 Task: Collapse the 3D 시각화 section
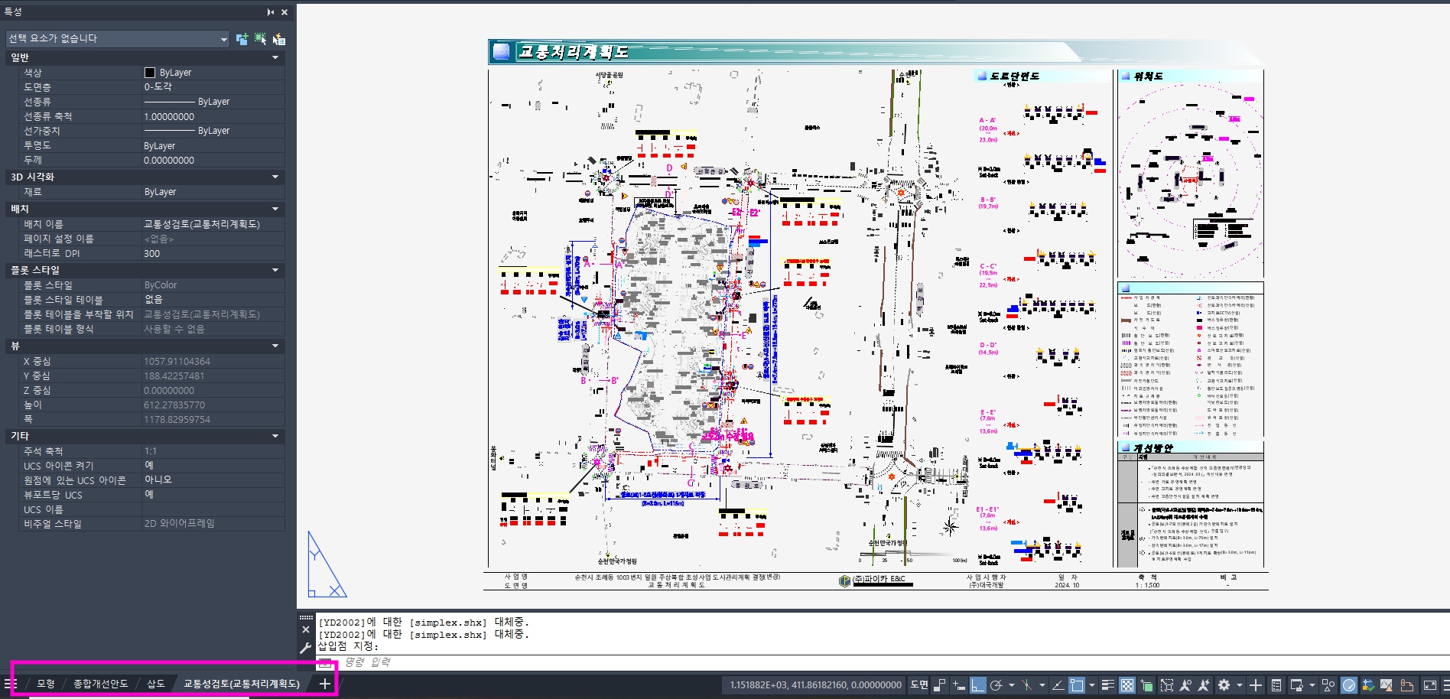coord(275,177)
